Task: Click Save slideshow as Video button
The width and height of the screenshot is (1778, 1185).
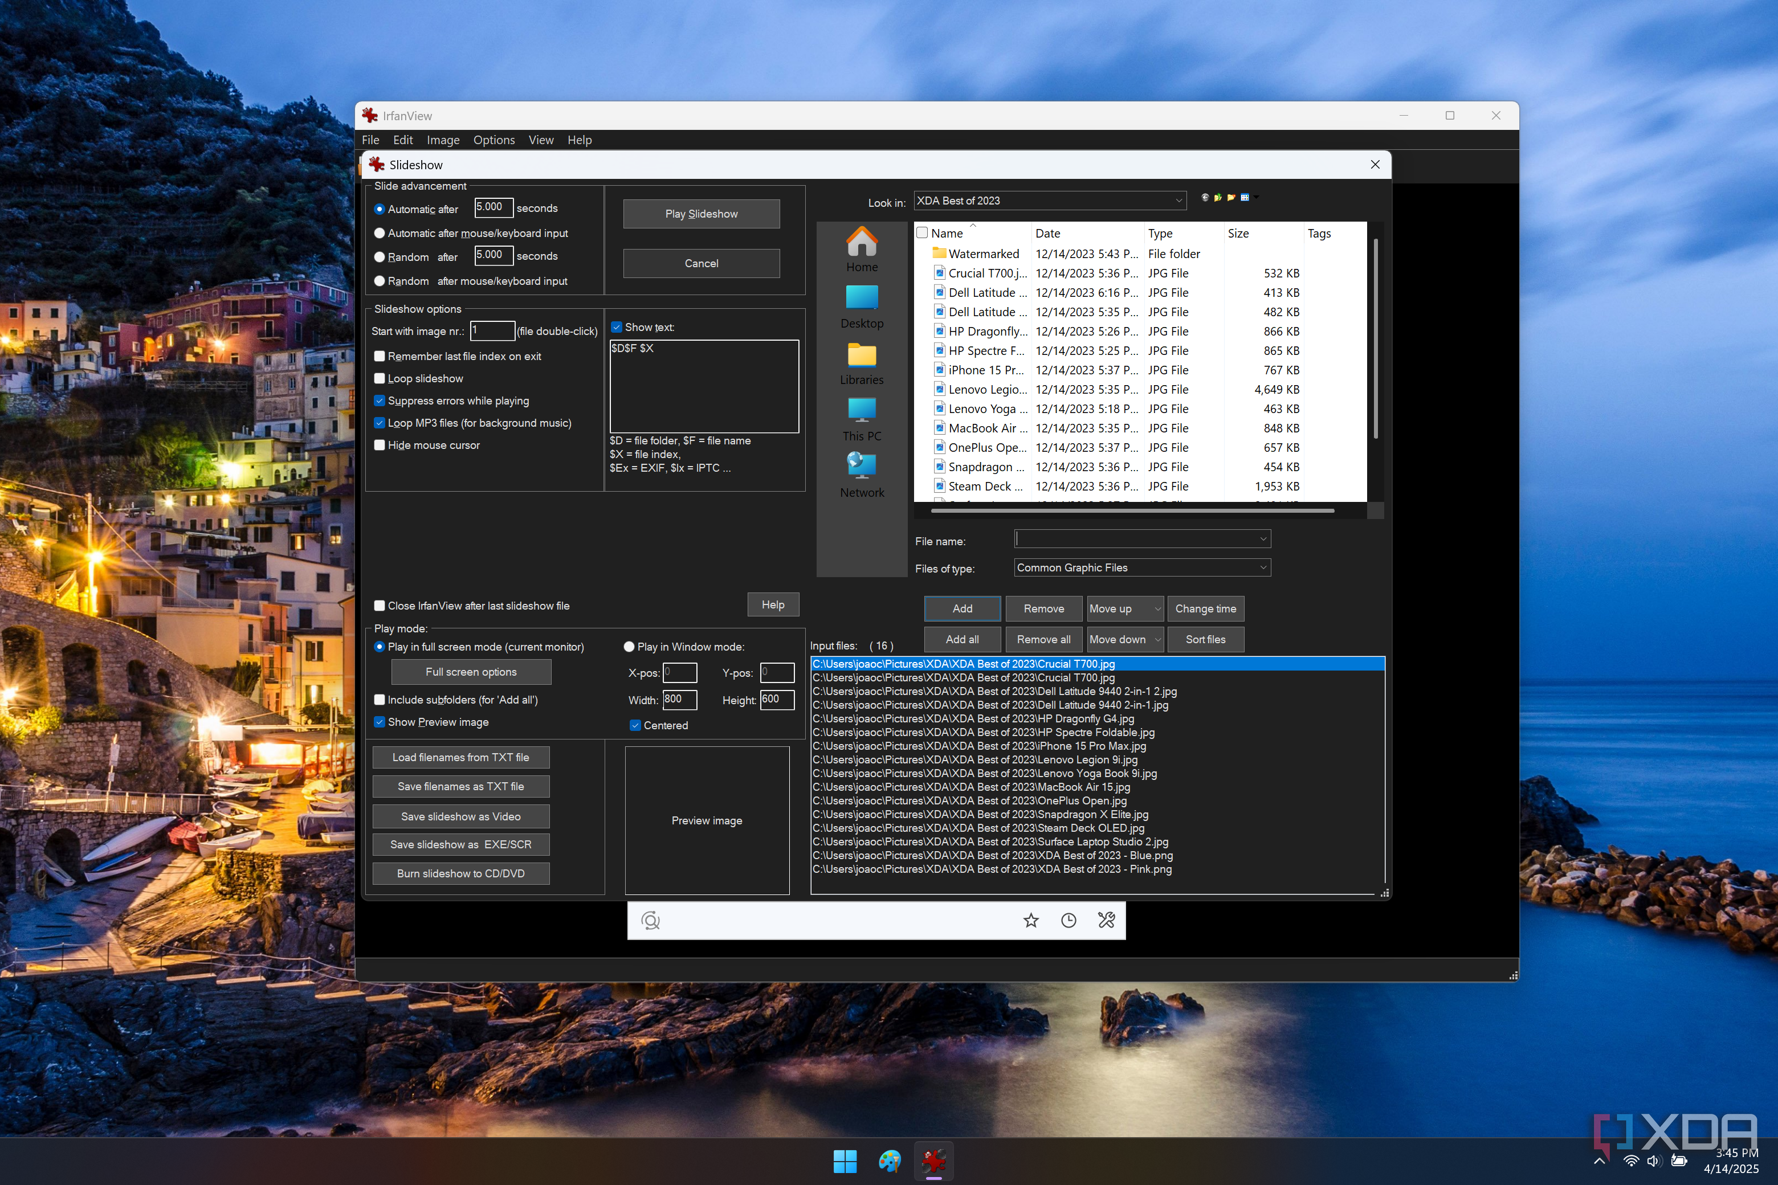Action: pos(460,817)
